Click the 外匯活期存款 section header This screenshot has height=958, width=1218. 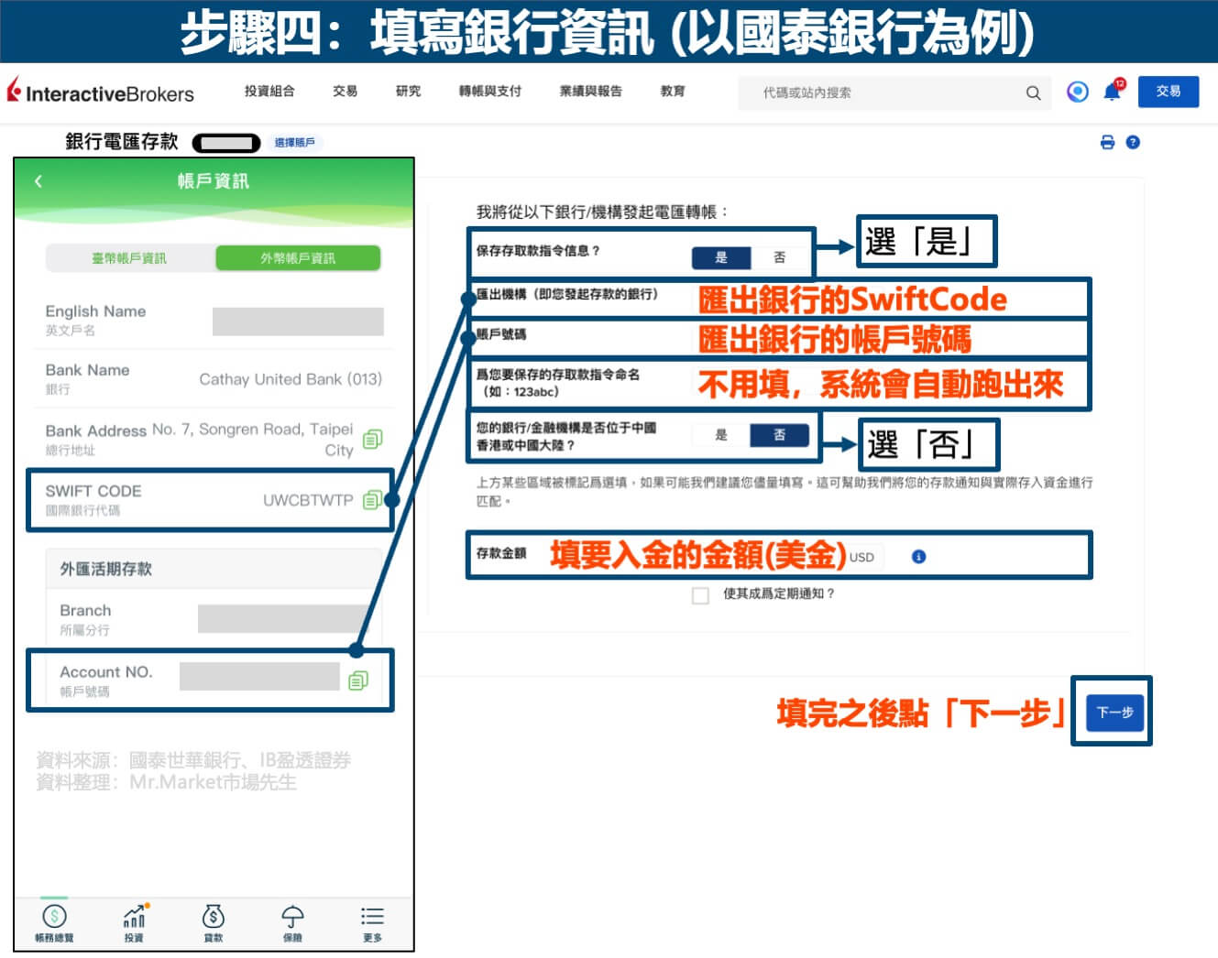214,569
